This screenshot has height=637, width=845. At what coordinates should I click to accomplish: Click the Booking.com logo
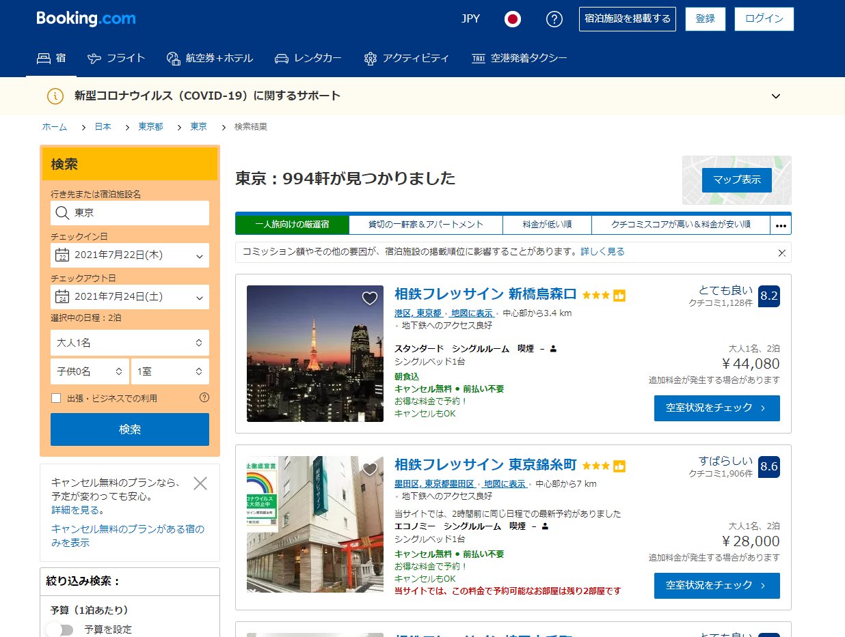click(x=86, y=18)
